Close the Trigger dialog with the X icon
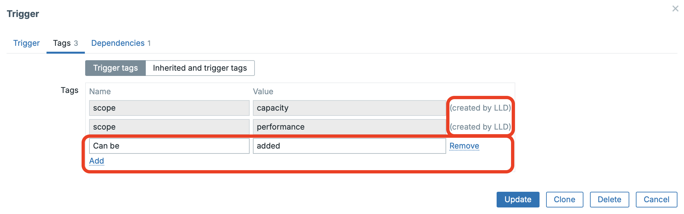Image resolution: width=684 pixels, height=214 pixels. (675, 9)
